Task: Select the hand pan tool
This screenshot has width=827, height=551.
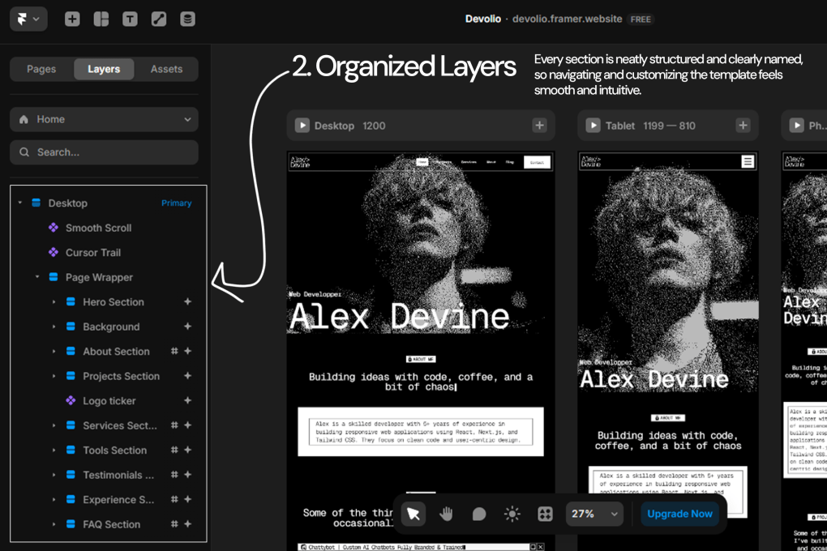Action: [446, 514]
